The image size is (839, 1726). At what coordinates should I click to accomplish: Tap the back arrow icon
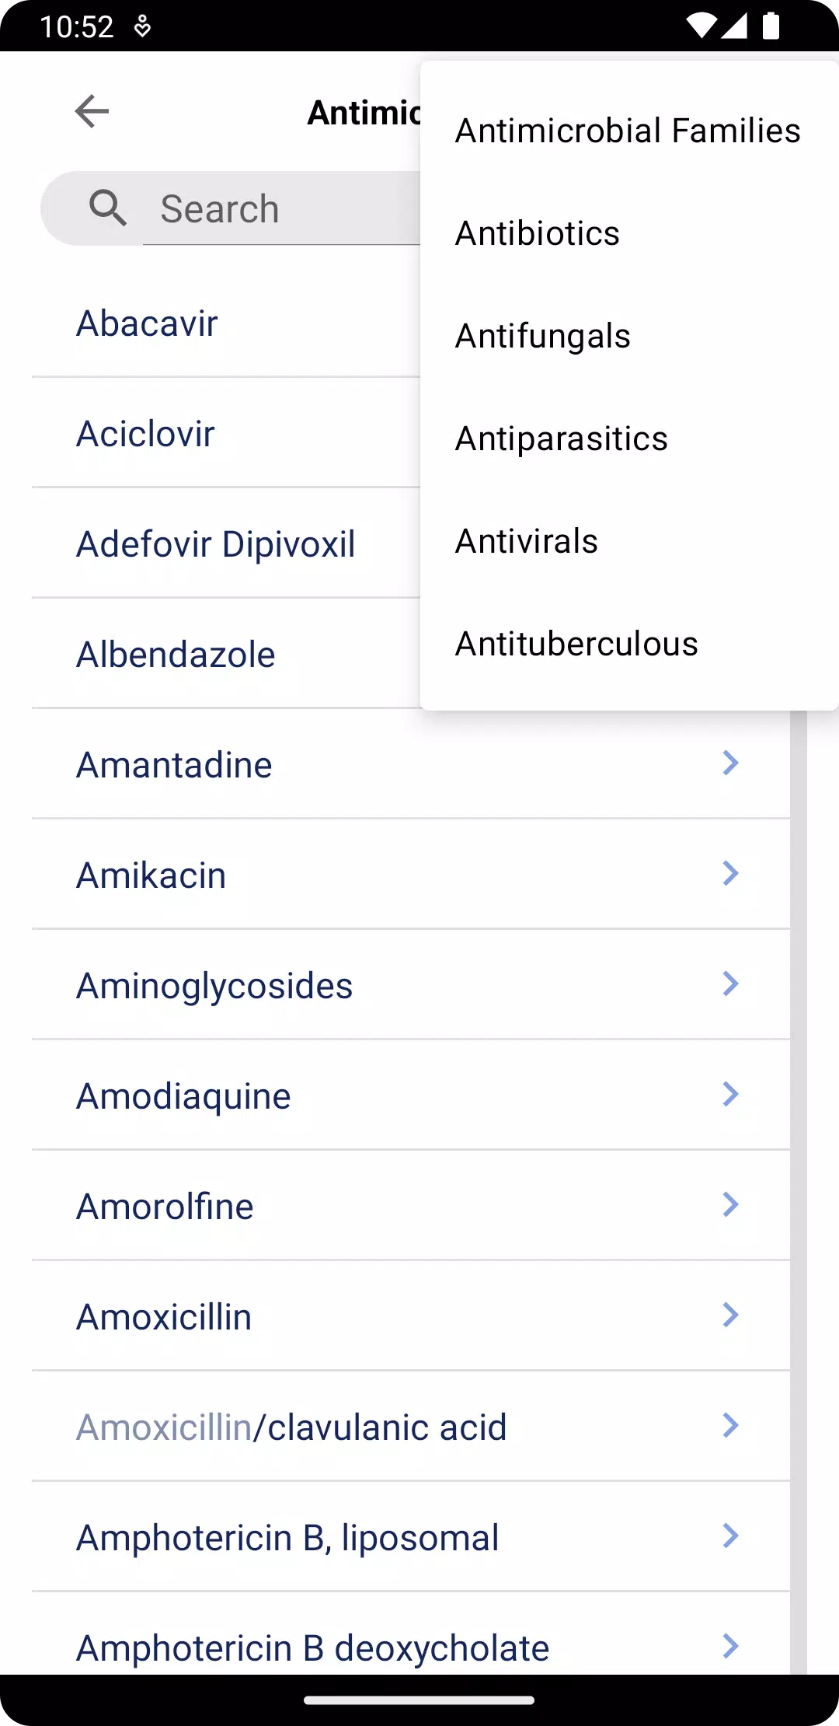92,111
